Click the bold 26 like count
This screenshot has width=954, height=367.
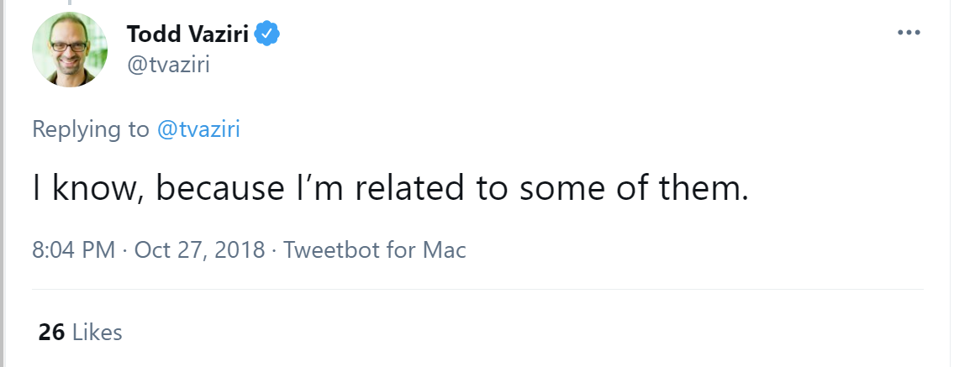click(x=52, y=332)
